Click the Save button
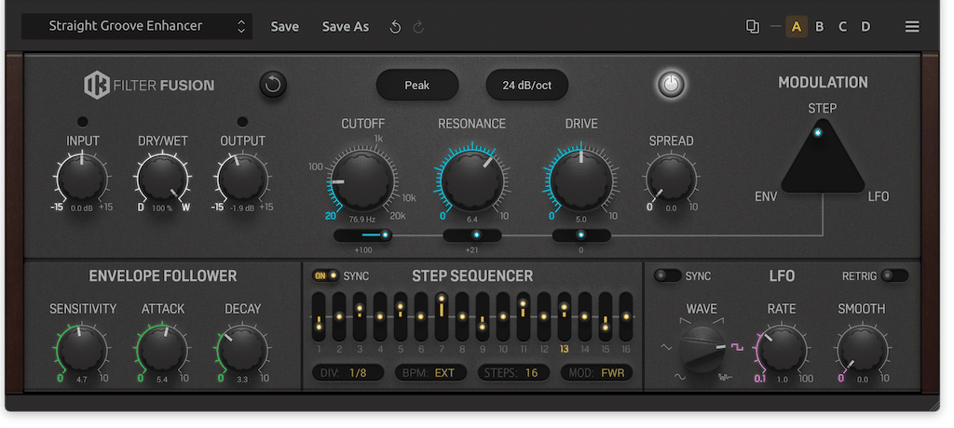Screen dimensions: 954x428 285,27
